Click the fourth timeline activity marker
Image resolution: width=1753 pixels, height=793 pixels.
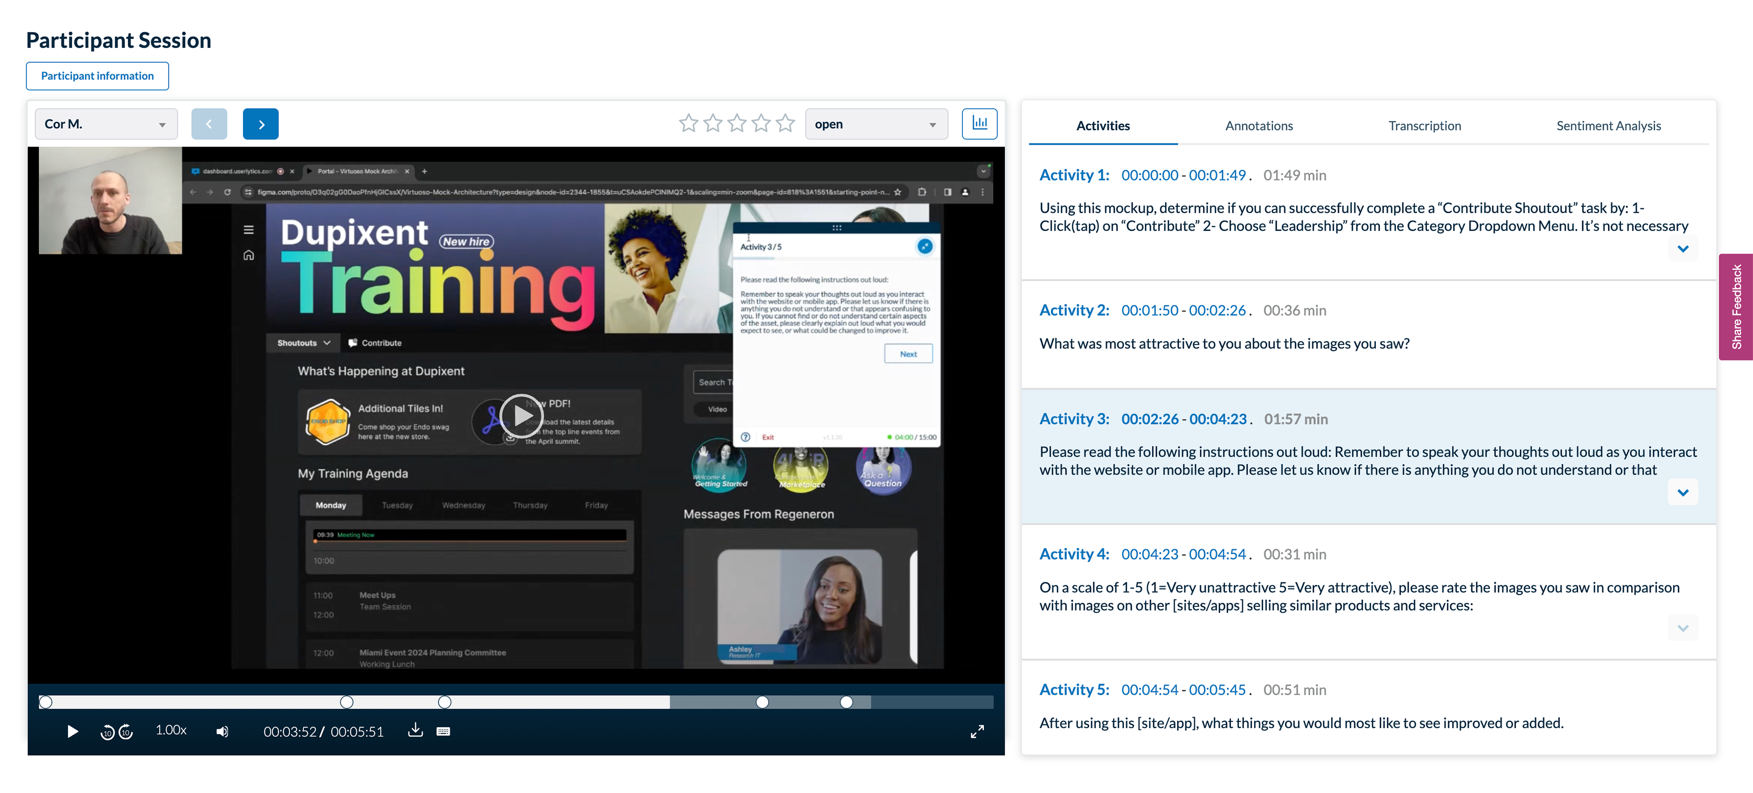coord(762,702)
